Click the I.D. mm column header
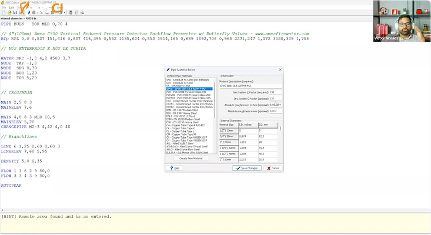431x235 pixels. [x=268, y=125]
